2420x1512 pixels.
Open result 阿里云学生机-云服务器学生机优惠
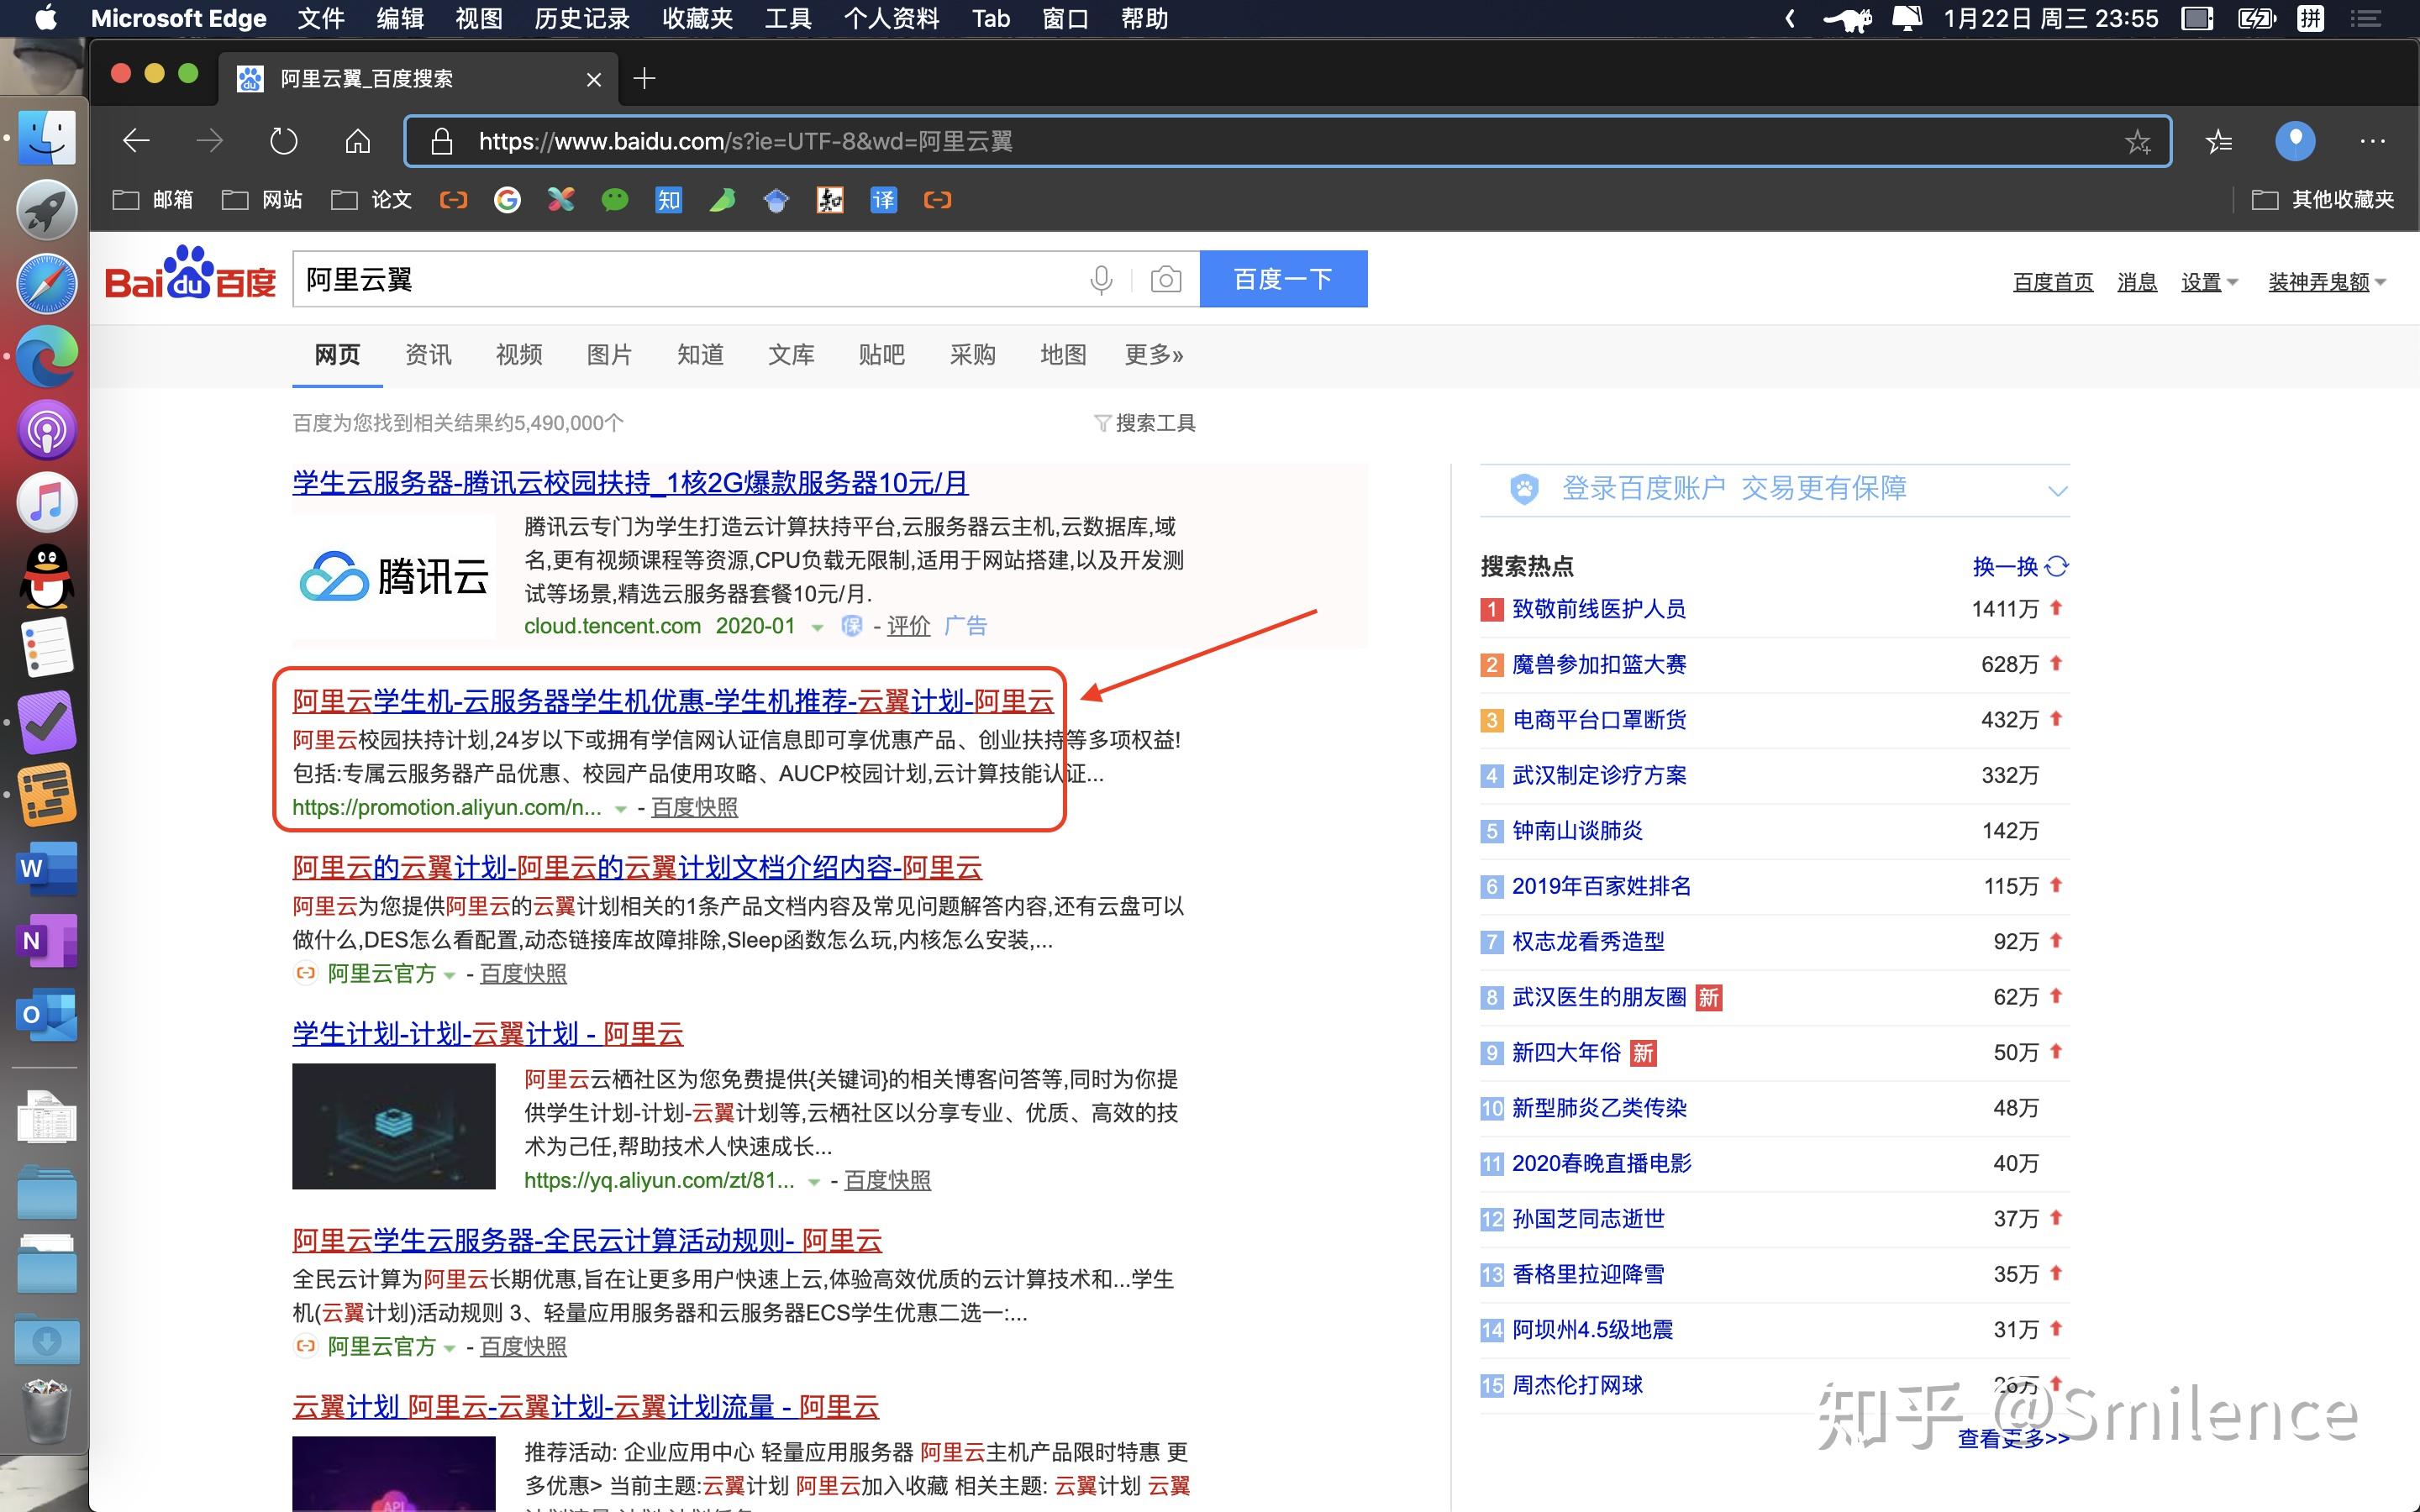pos(672,701)
